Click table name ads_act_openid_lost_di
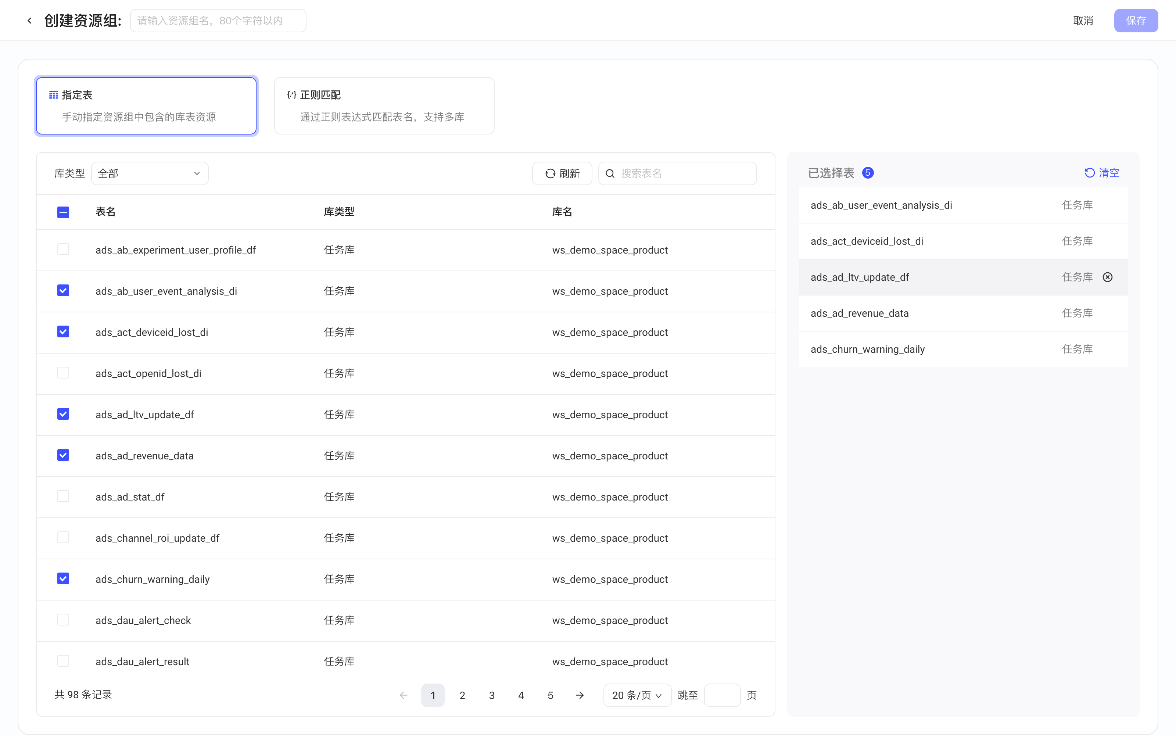Screen dimensions: 1176x735 point(148,373)
